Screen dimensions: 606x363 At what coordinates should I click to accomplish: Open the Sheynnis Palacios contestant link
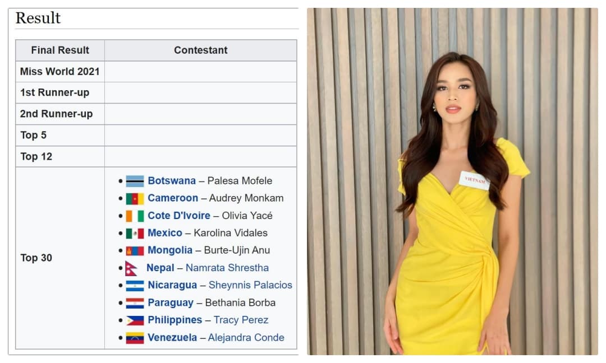click(250, 285)
